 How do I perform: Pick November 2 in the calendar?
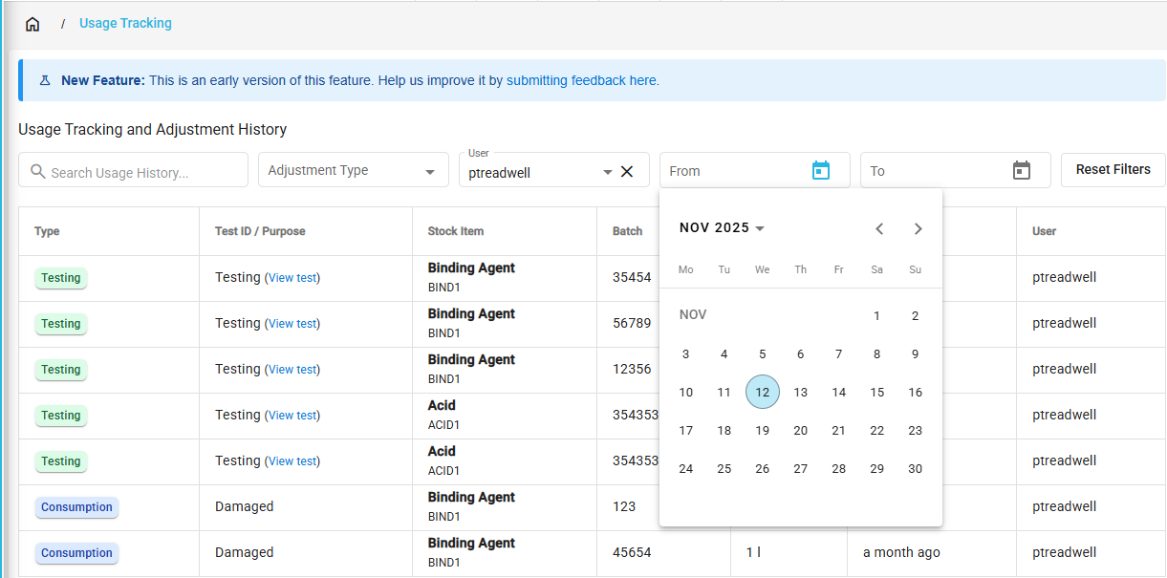[916, 315]
